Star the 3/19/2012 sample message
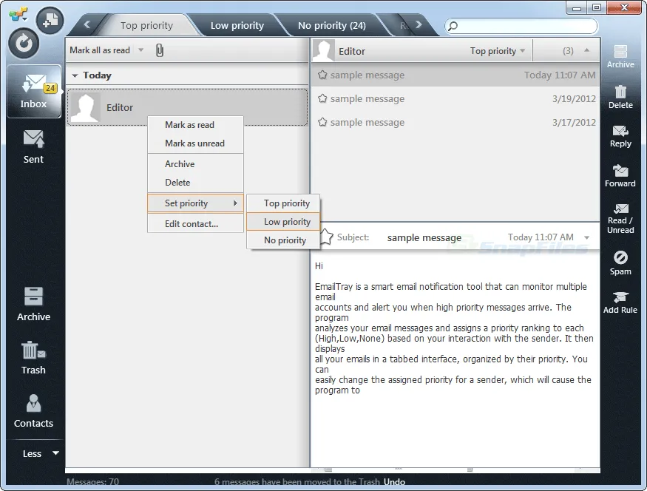This screenshot has height=491, width=647. [322, 98]
